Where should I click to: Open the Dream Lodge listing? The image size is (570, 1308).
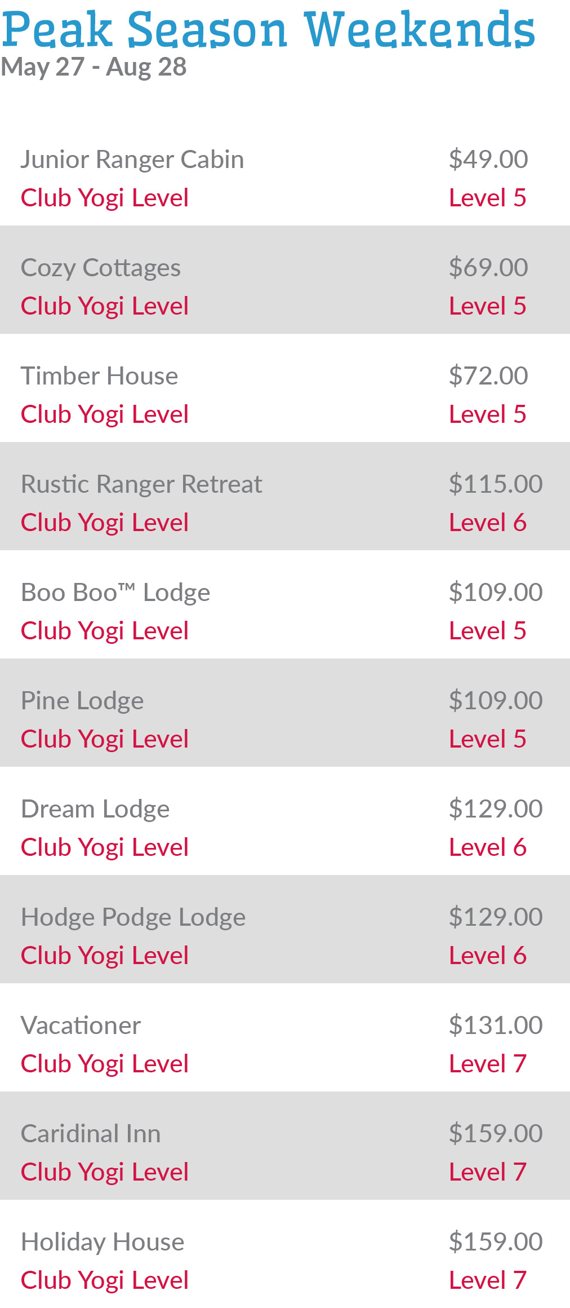coord(95,809)
